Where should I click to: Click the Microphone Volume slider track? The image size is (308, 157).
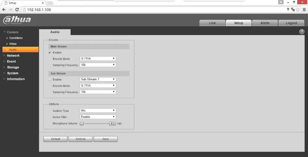96,124
